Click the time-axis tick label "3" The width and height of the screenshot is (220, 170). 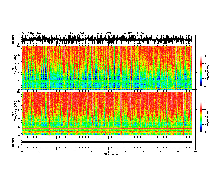coord(74,152)
